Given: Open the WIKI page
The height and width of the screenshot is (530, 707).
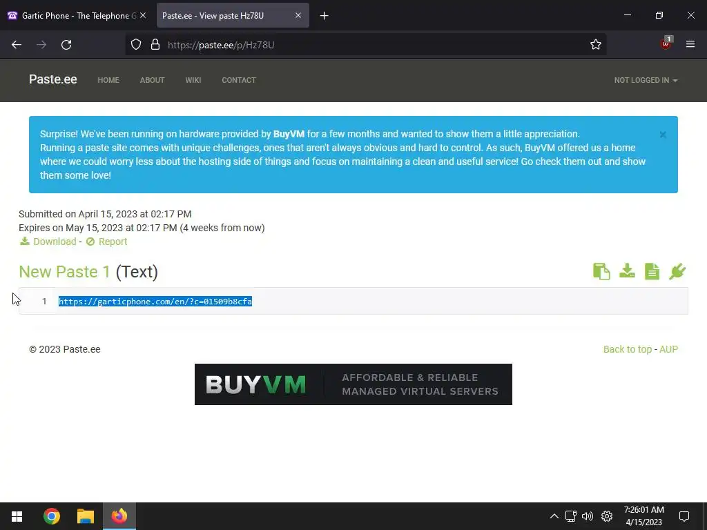Looking at the screenshot, I should point(193,80).
